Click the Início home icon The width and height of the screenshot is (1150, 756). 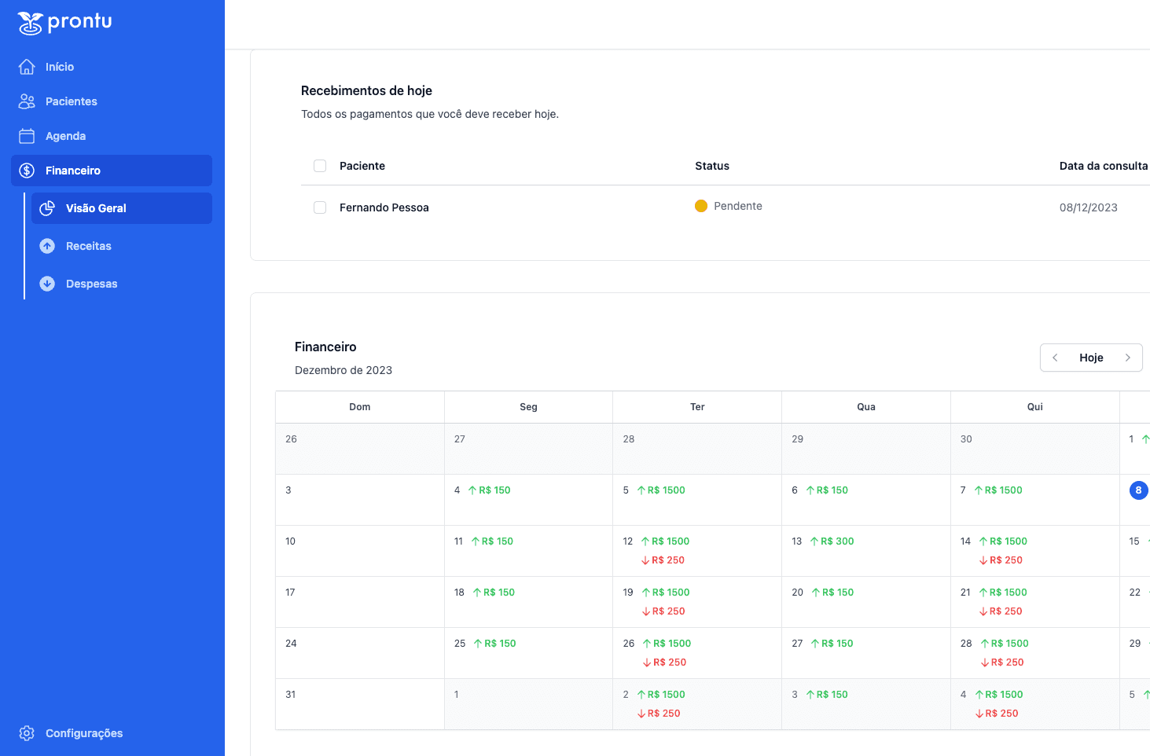tap(27, 67)
